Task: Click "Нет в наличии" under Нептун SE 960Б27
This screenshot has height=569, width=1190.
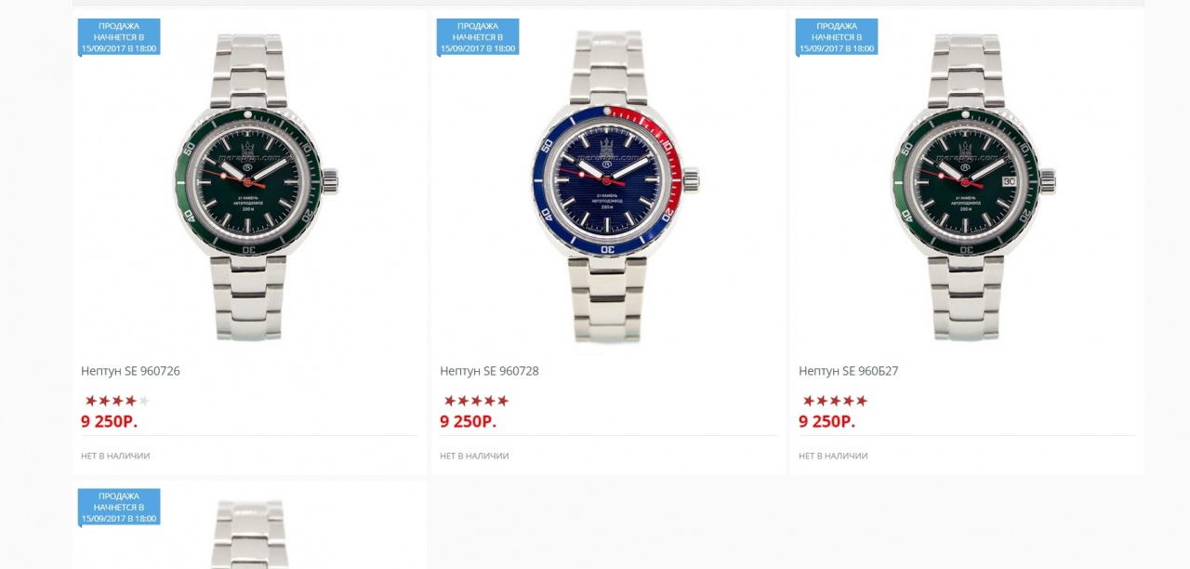Action: (833, 456)
